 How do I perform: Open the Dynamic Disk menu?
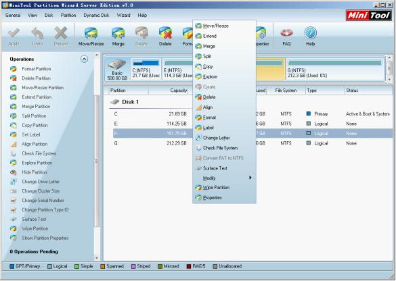(96, 15)
